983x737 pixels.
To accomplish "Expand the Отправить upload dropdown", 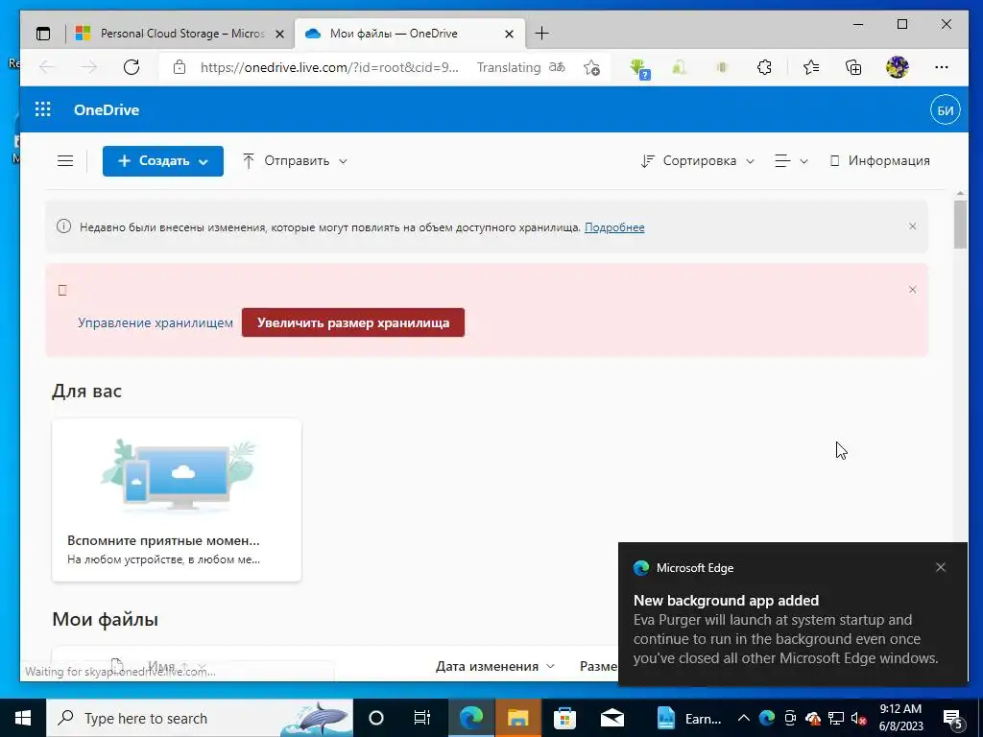I will click(295, 161).
